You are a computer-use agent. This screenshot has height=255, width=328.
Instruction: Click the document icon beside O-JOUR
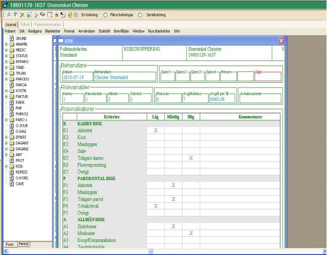coord(12,125)
